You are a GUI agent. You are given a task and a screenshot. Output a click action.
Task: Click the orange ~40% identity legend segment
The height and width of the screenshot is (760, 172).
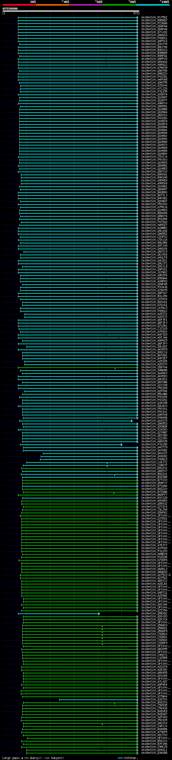click(x=53, y=5)
